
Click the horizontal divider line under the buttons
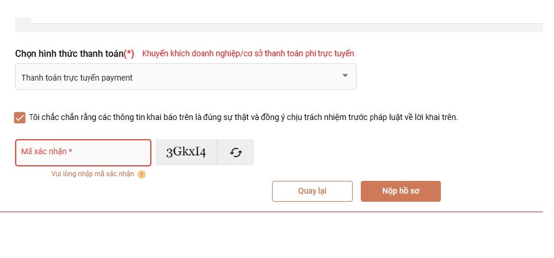[271, 212]
